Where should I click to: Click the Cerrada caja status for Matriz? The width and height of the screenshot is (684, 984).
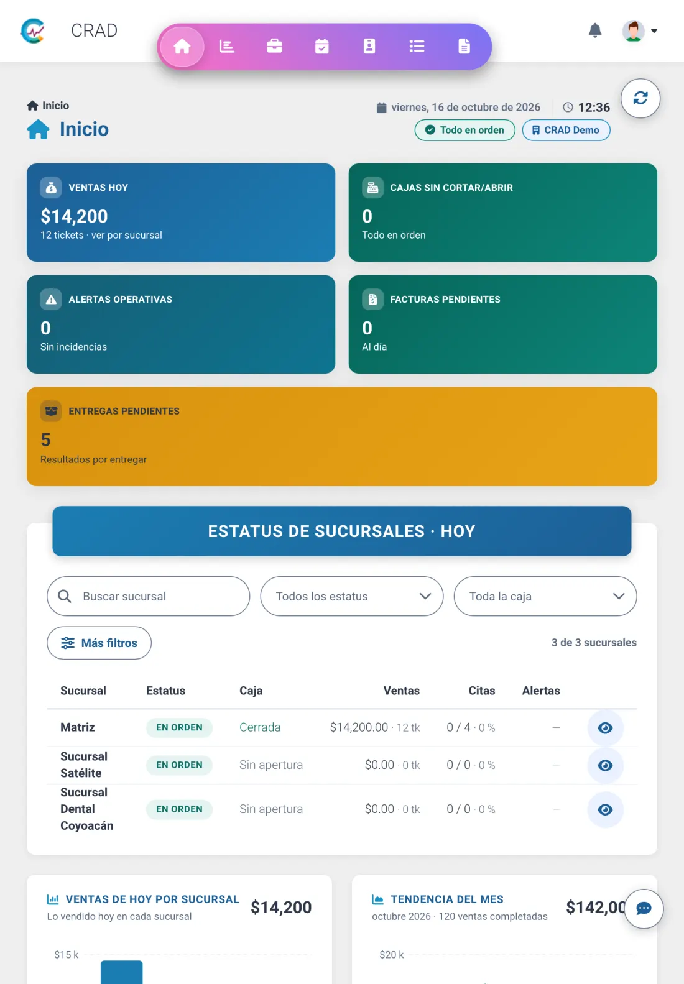tap(260, 727)
